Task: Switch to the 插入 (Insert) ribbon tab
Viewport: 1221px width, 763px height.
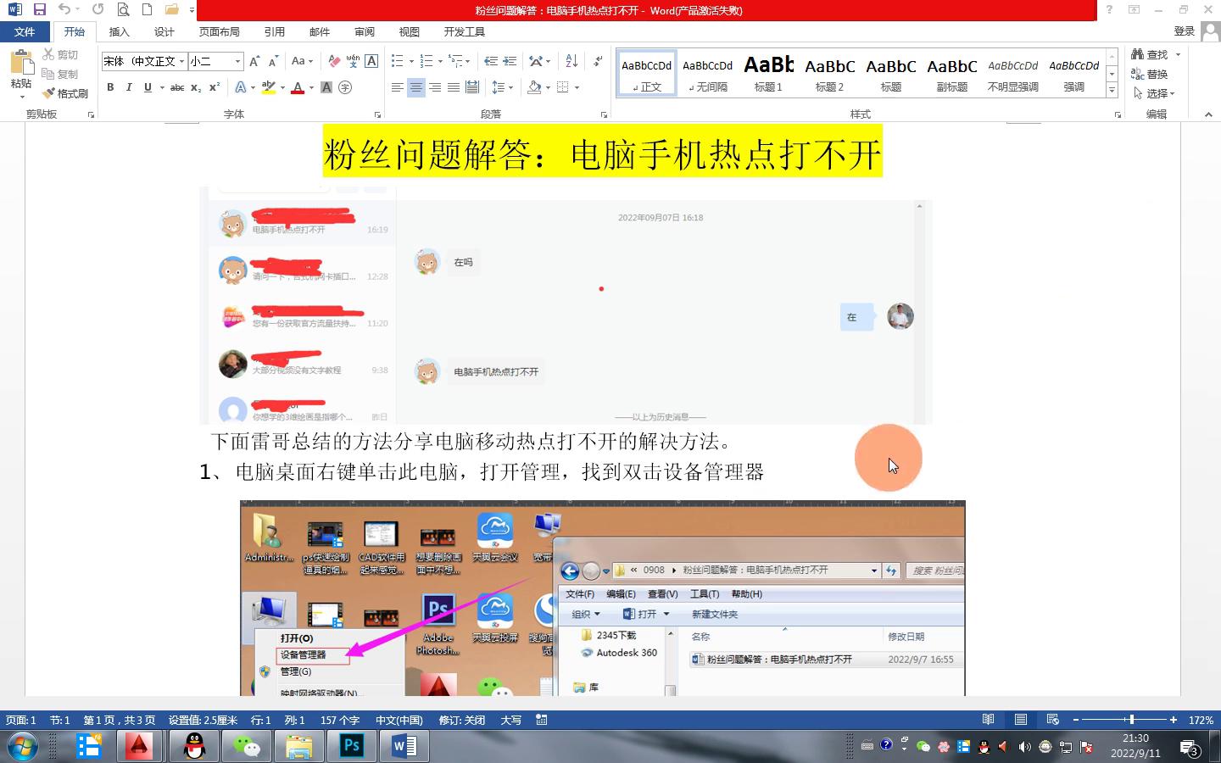Action: click(120, 31)
